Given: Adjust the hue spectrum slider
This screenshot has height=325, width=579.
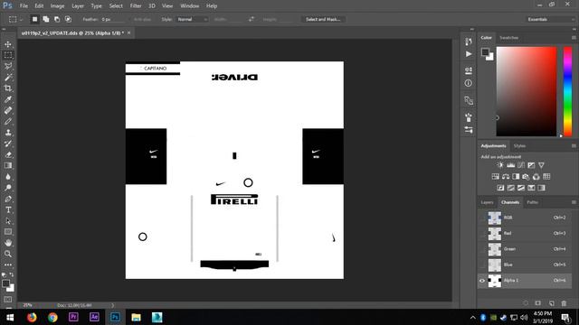Looking at the screenshot, I should [567, 91].
